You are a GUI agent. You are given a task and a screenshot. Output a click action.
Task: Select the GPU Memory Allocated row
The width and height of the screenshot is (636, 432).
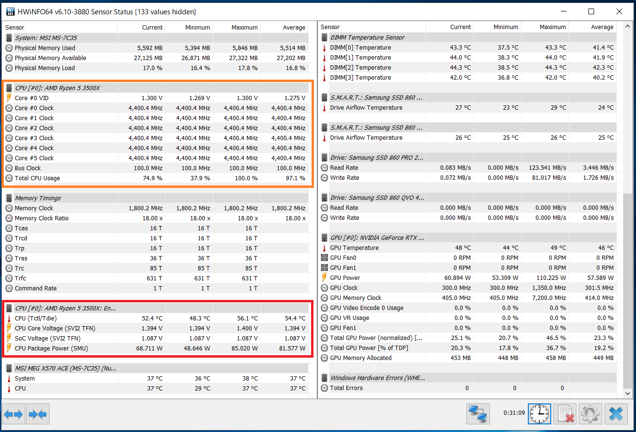pyautogui.click(x=468, y=358)
